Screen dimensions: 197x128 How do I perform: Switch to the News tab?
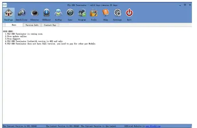pyautogui.click(x=14, y=25)
